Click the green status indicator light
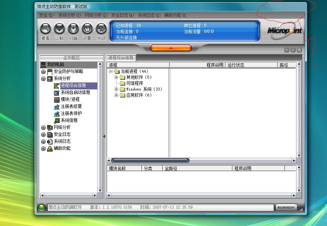This screenshot has height=226, width=327. pos(42,207)
